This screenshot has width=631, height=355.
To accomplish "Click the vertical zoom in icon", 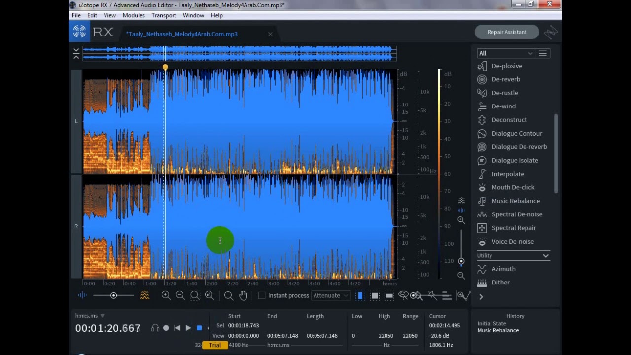I will (x=461, y=220).
